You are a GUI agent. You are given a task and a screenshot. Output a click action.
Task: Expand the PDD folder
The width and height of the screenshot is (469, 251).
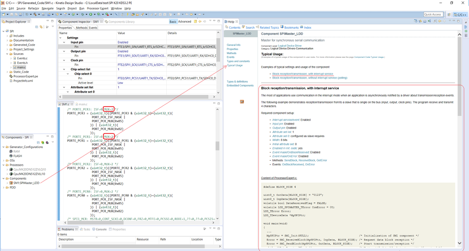click(x=4, y=188)
